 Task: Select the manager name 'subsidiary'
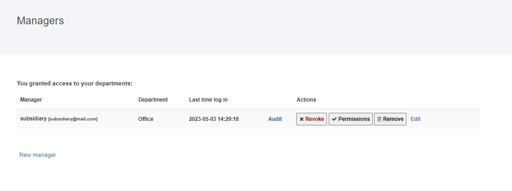point(33,119)
